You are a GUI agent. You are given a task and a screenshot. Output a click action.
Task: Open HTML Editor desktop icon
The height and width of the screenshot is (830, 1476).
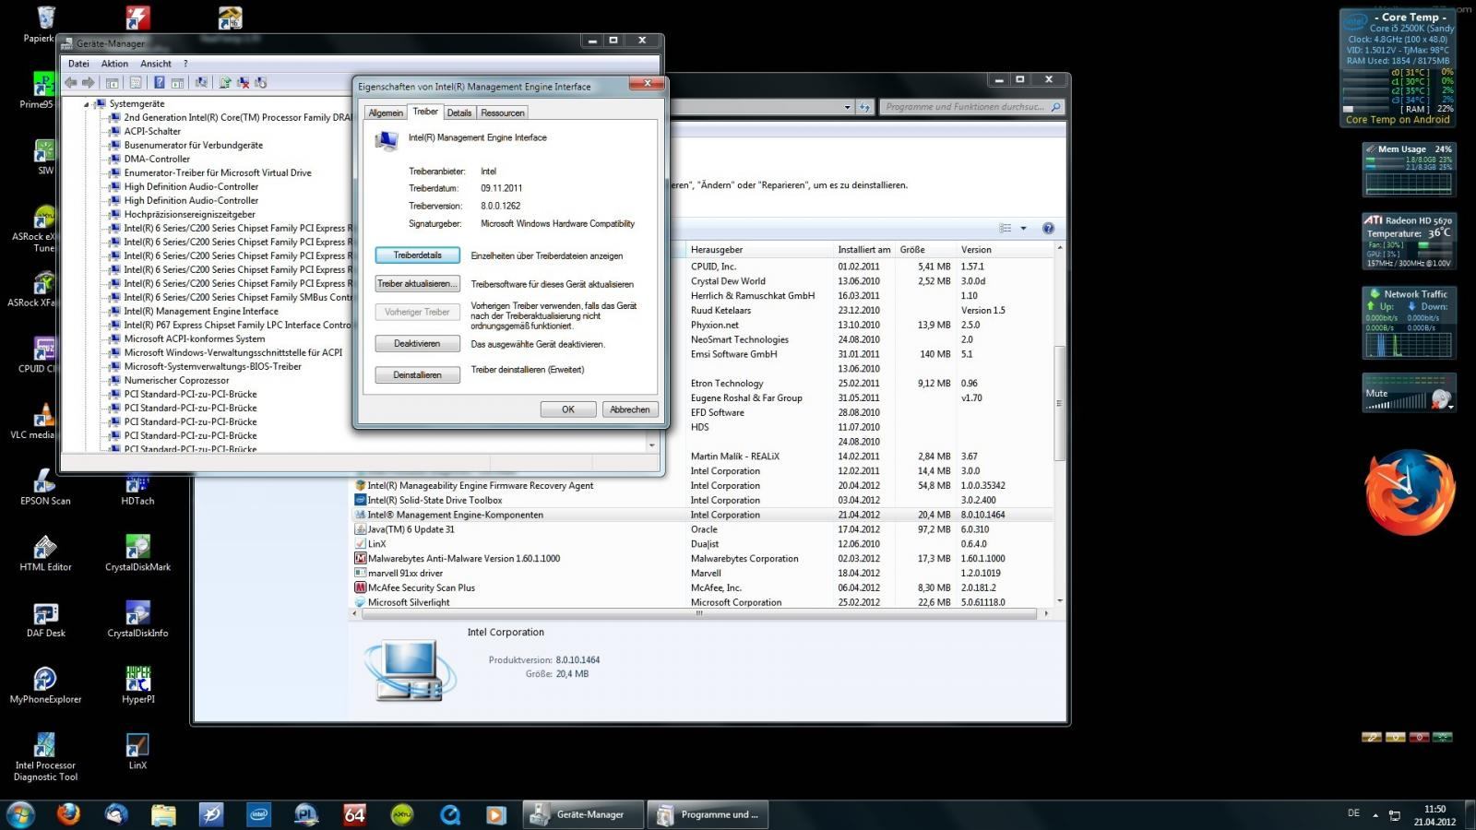click(45, 553)
